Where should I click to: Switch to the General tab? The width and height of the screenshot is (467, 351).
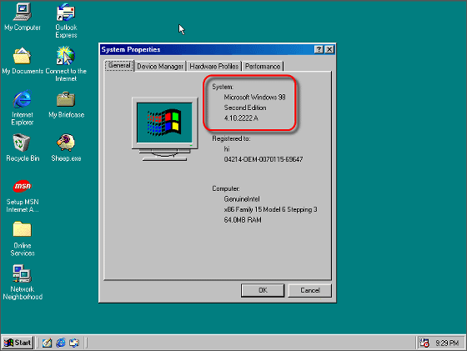coord(119,66)
